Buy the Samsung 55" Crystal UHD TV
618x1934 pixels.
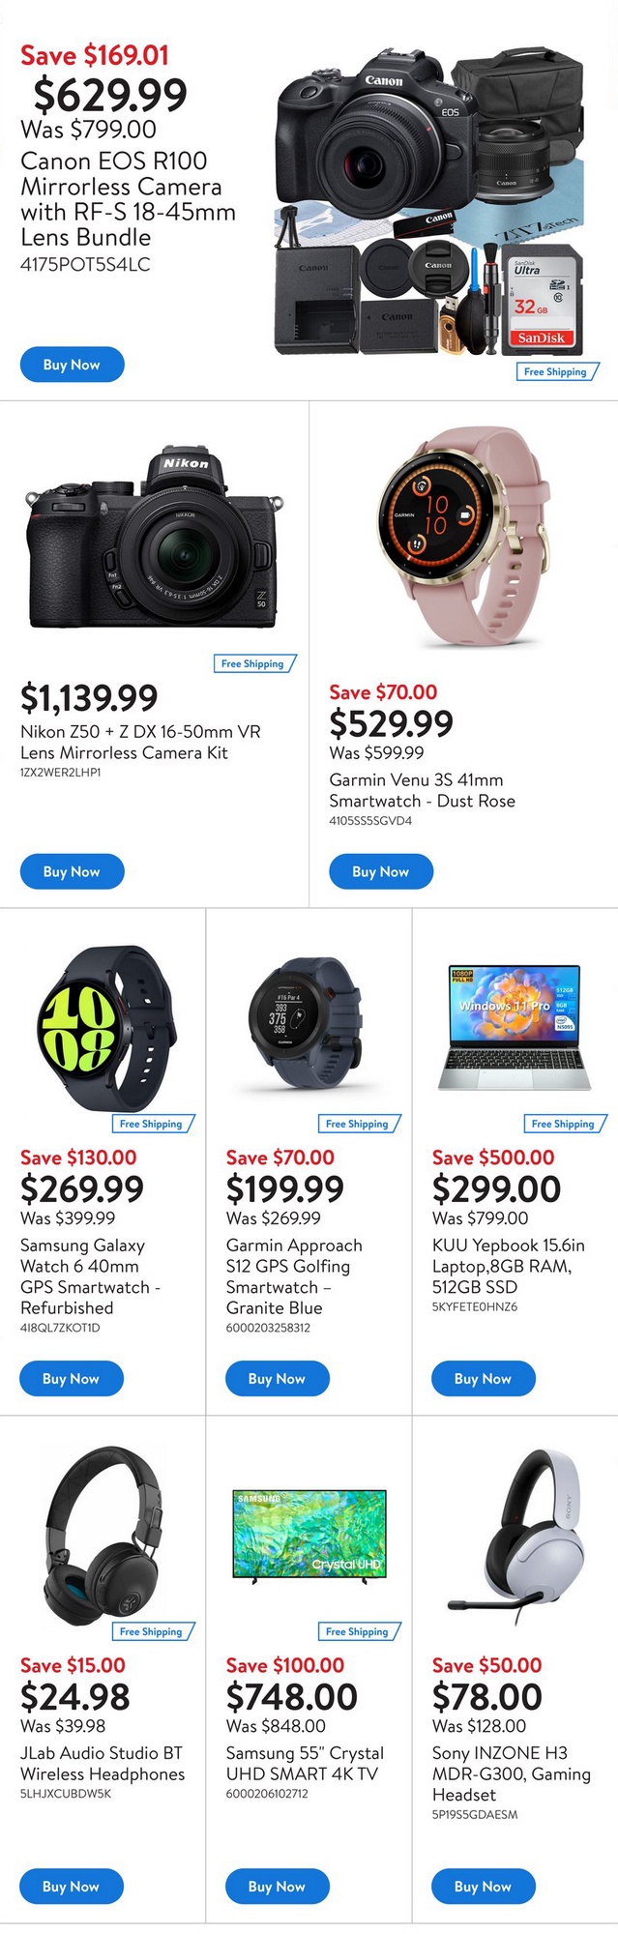277,1887
